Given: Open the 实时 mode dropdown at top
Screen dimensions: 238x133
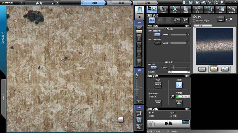Looking at the screenshot, I should point(39,3).
